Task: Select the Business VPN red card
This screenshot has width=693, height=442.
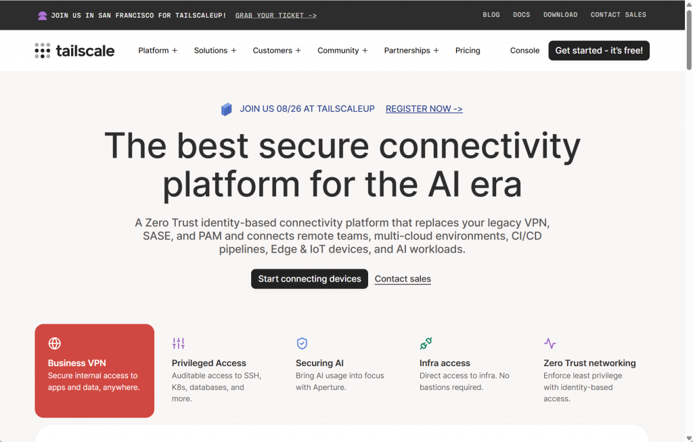Action: click(95, 371)
